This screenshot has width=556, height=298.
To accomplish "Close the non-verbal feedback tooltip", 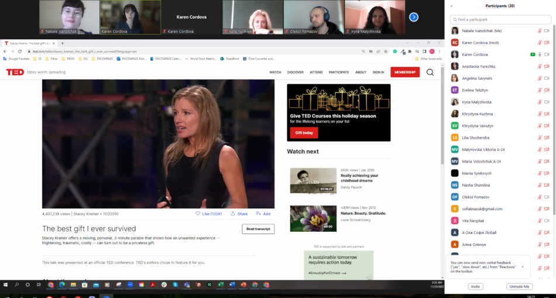I will coord(523,266).
